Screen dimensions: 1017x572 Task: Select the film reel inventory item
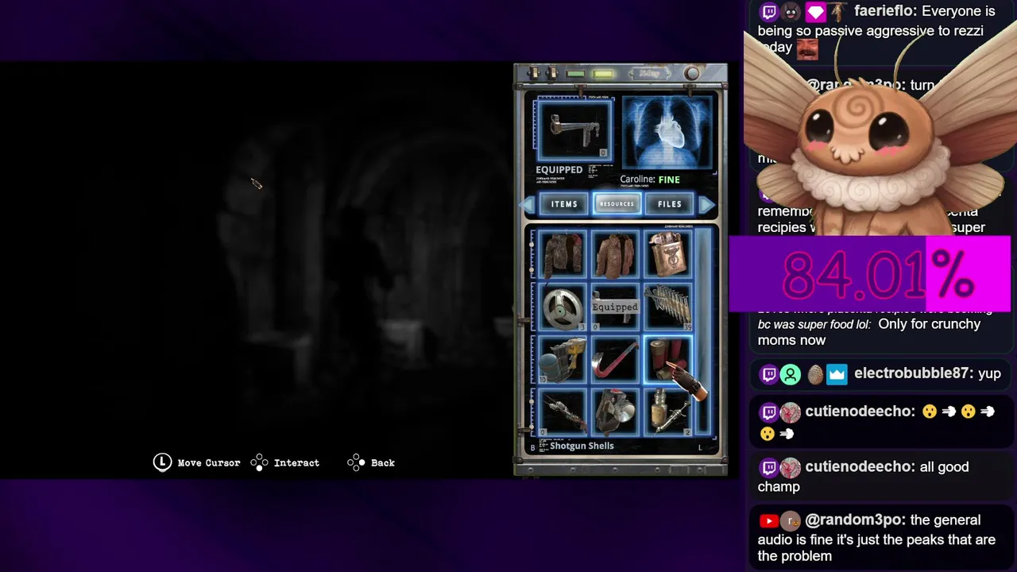(563, 307)
